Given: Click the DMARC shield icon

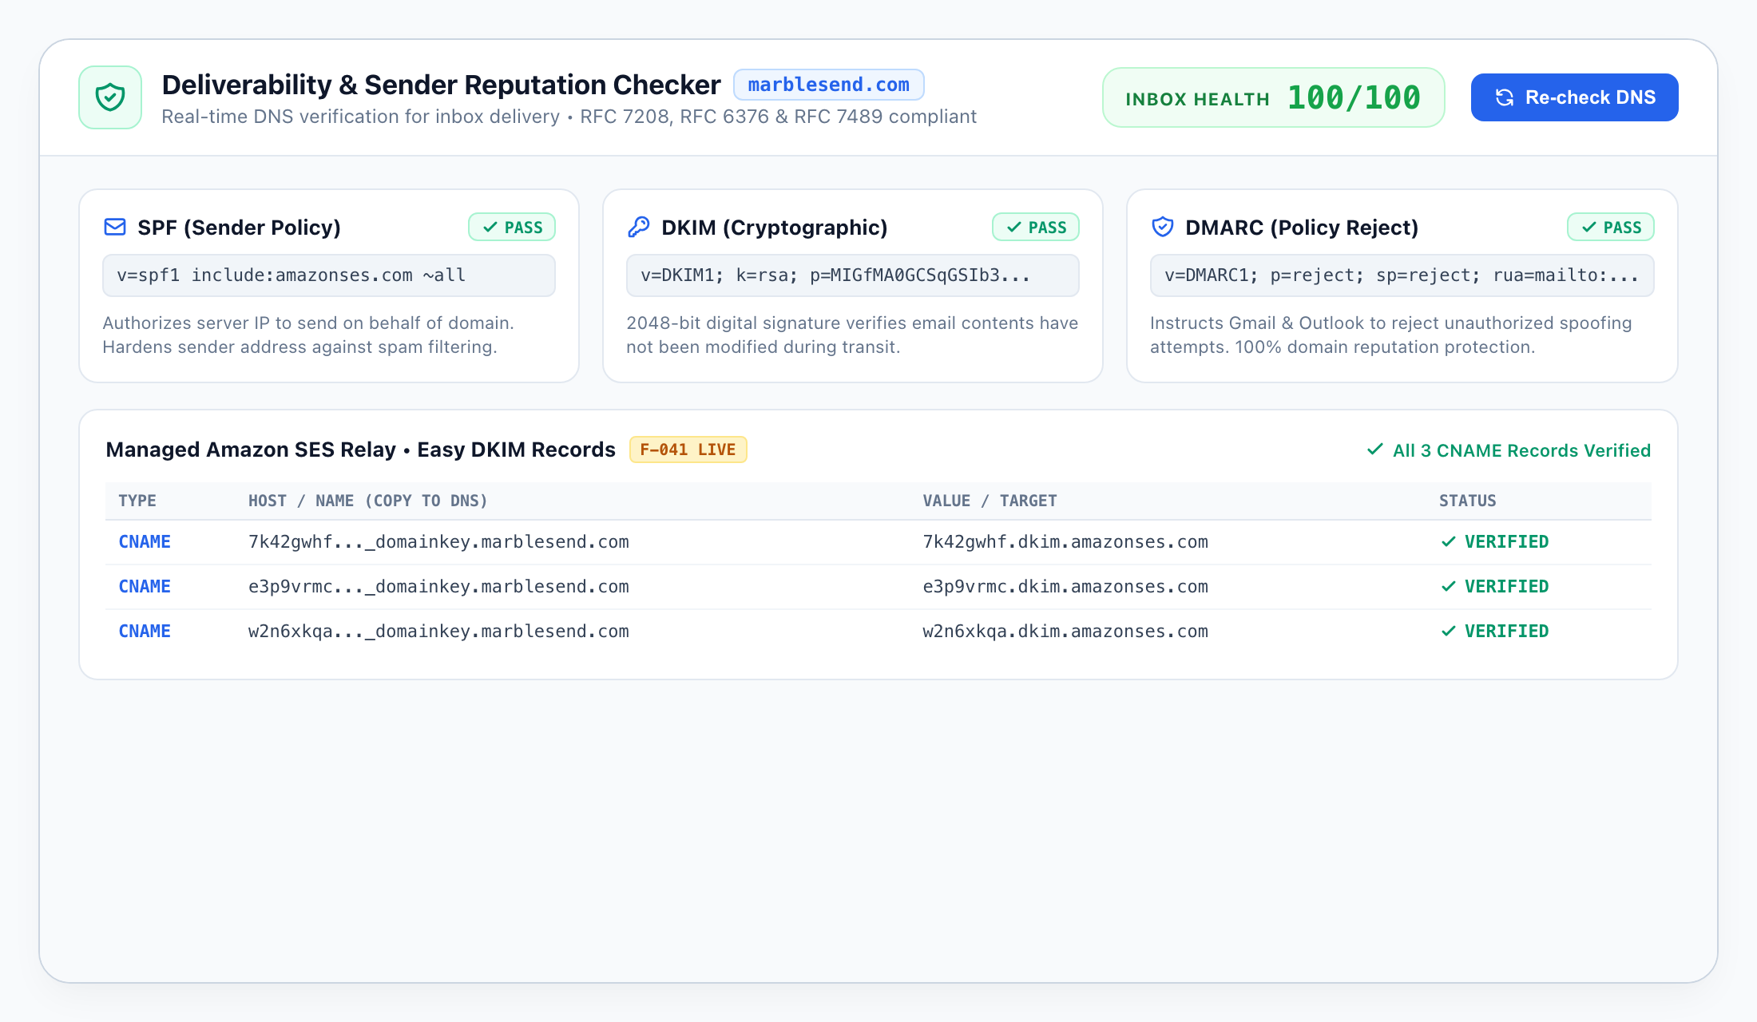Looking at the screenshot, I should [x=1163, y=228].
